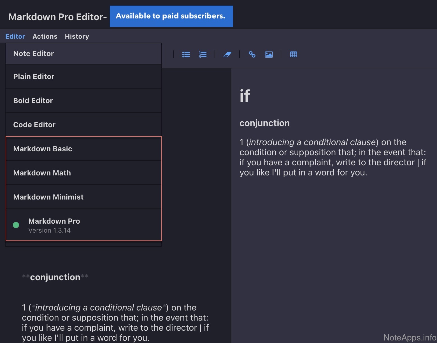Click the eraser clear-formatting icon

227,54
